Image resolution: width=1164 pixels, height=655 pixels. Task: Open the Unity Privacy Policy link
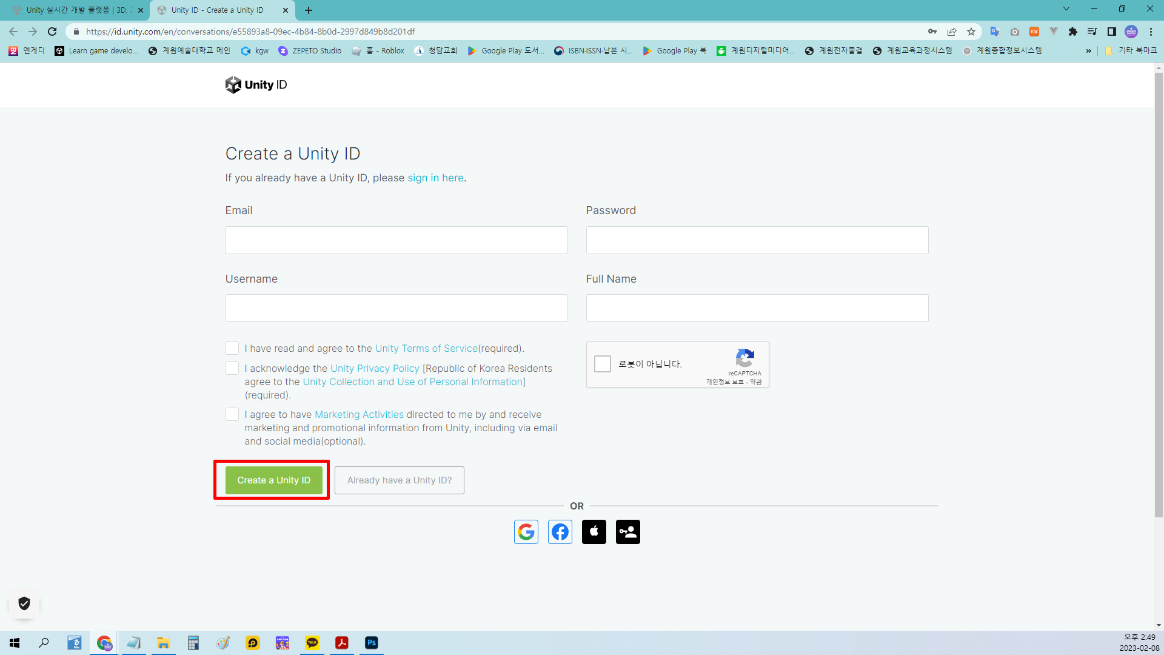(x=375, y=368)
